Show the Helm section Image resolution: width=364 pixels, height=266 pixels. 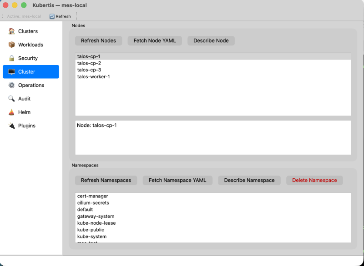[31, 112]
